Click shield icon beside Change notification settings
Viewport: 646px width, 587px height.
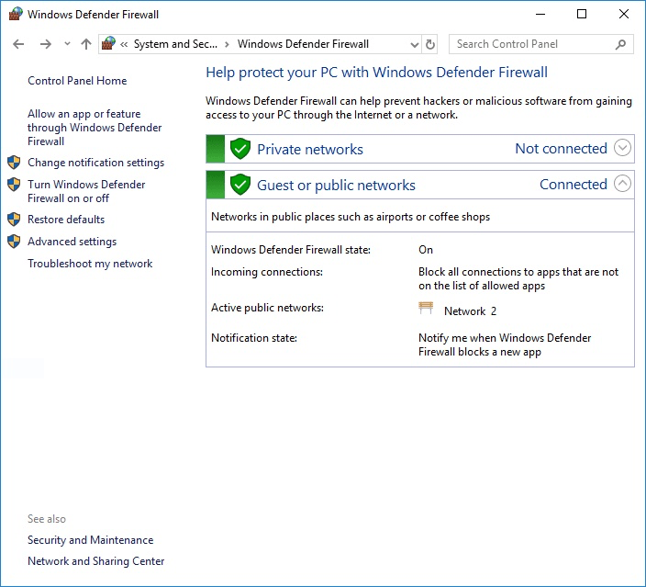[x=14, y=163]
